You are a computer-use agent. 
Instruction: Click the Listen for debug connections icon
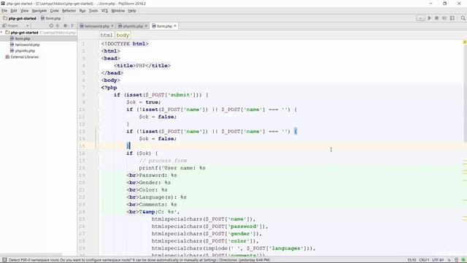click(x=452, y=18)
